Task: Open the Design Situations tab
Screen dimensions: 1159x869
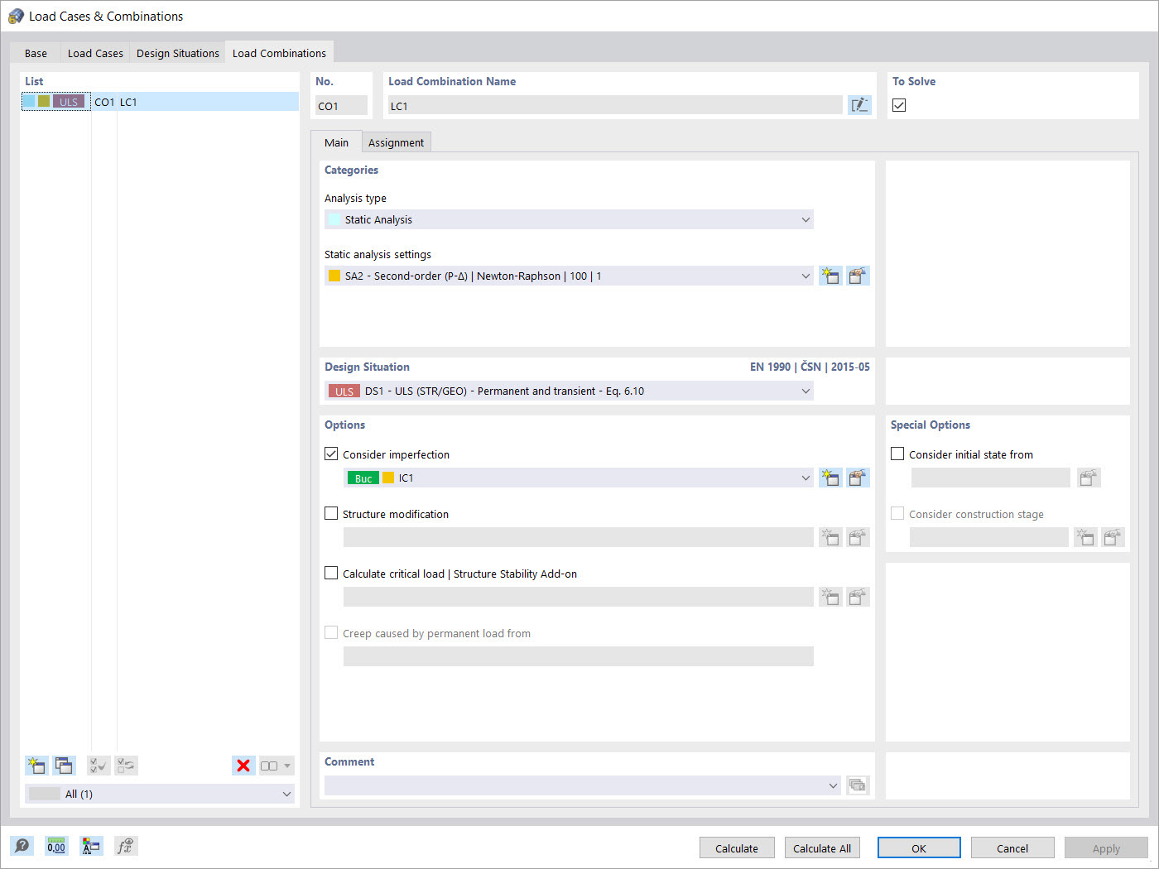Action: coord(177,52)
